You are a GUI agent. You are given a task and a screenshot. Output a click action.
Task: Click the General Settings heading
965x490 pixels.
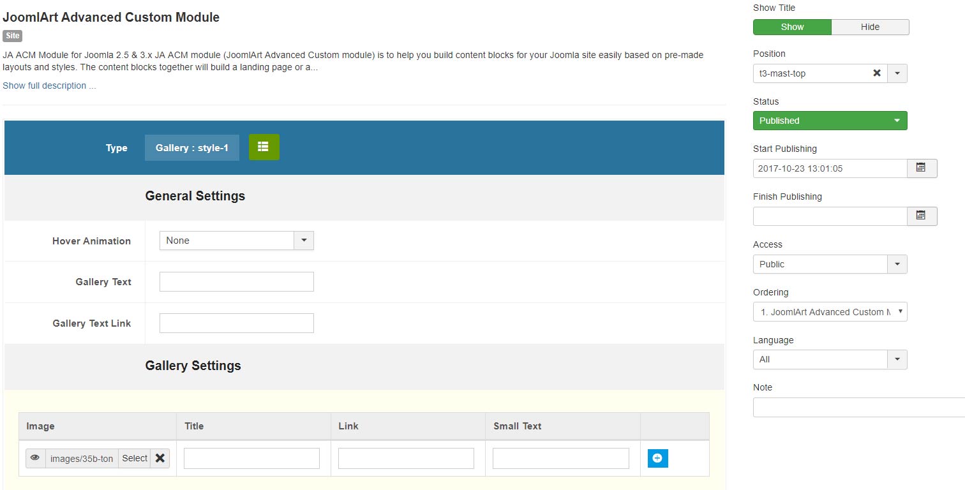pyautogui.click(x=195, y=196)
